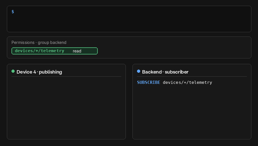Image resolution: width=258 pixels, height=146 pixels.
Task: Click the read permission label
Action: coord(77,51)
